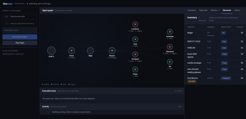Switch to the Approvals tab
This screenshot has width=246, height=119.
click(203, 10)
